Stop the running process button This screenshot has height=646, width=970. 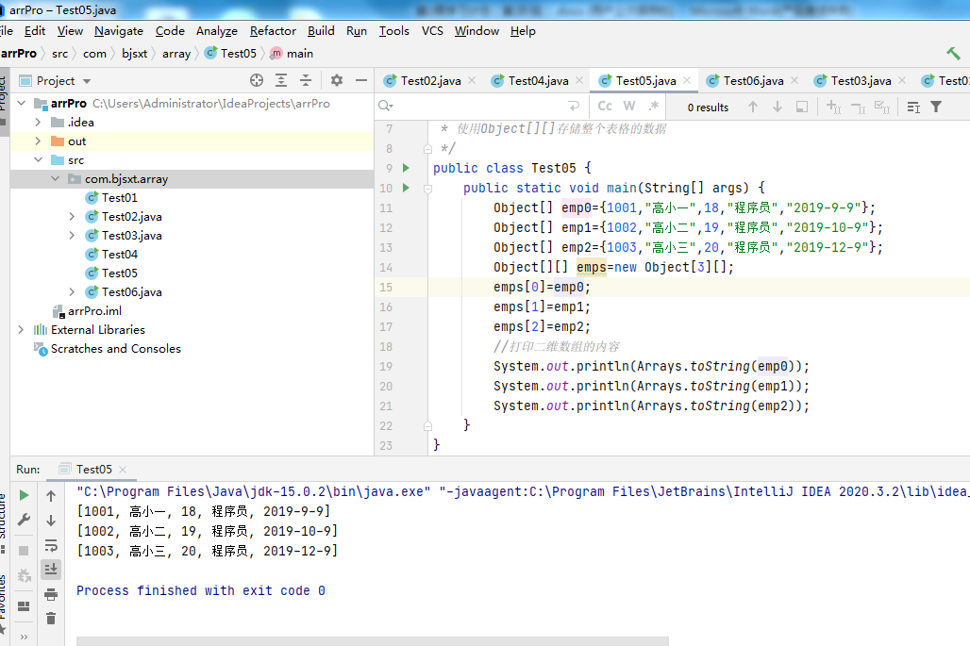pyautogui.click(x=24, y=550)
